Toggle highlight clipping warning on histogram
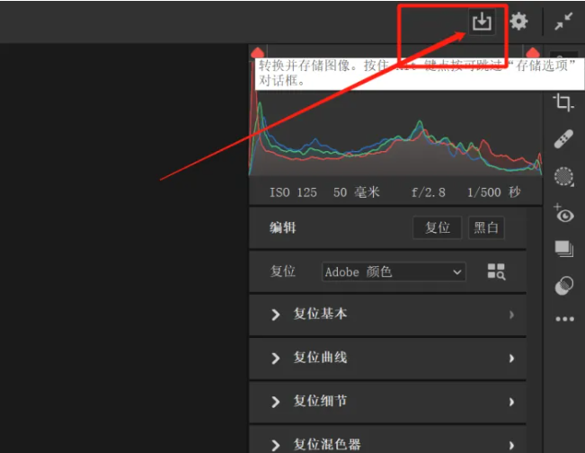 click(533, 53)
